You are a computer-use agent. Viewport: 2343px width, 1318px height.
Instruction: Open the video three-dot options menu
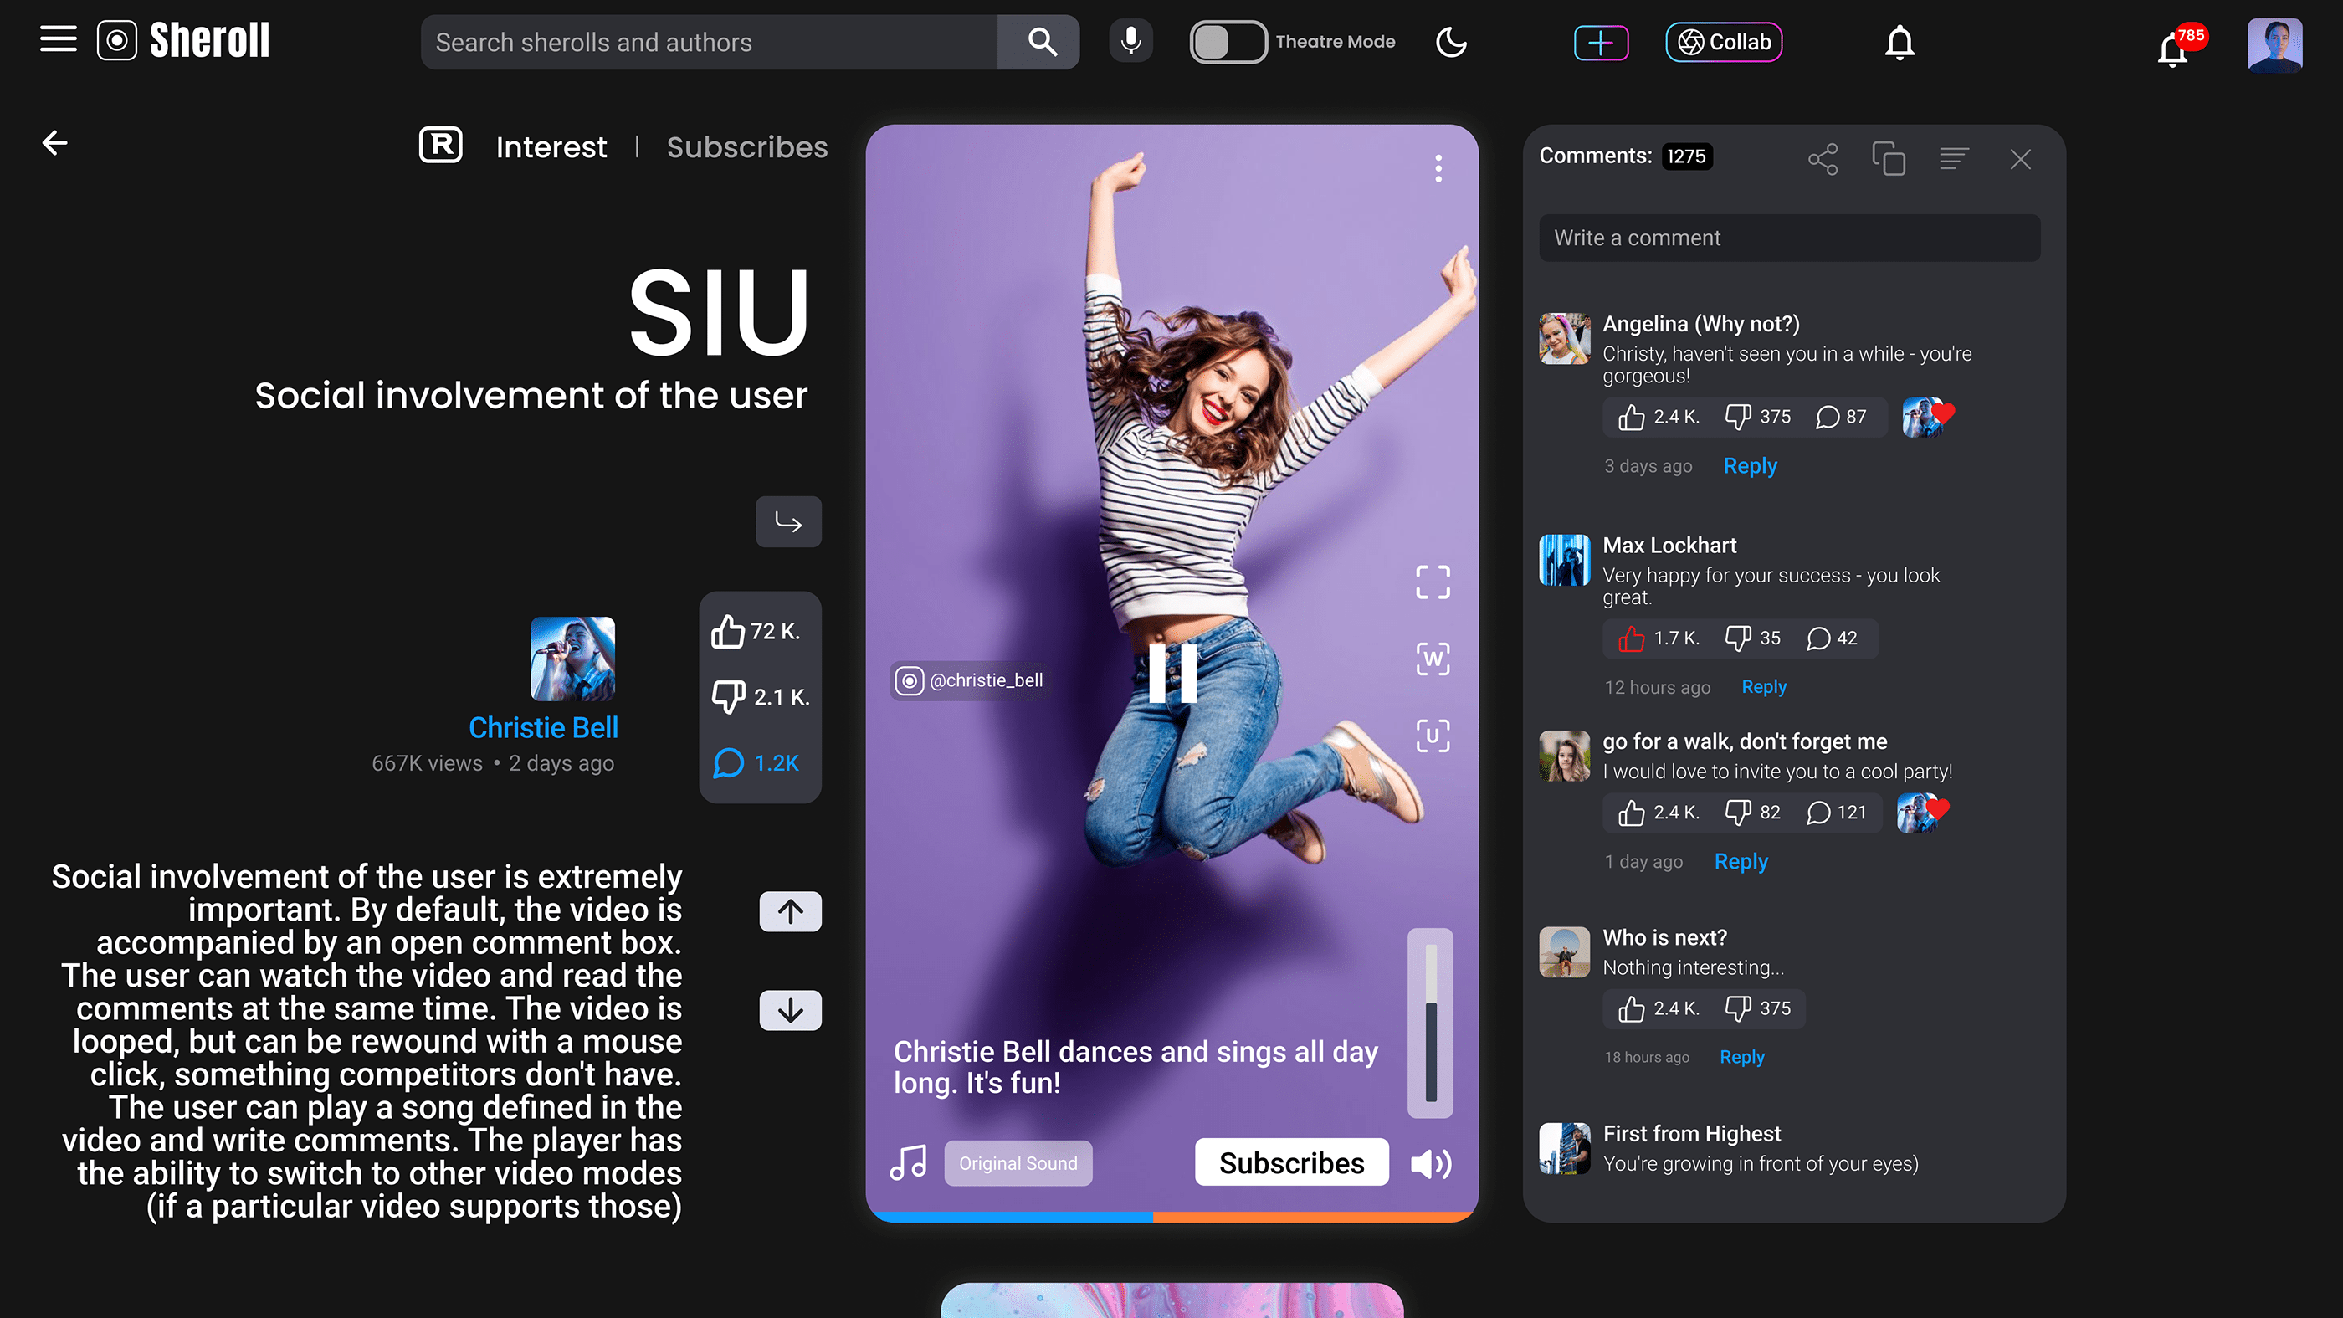coord(1438,168)
